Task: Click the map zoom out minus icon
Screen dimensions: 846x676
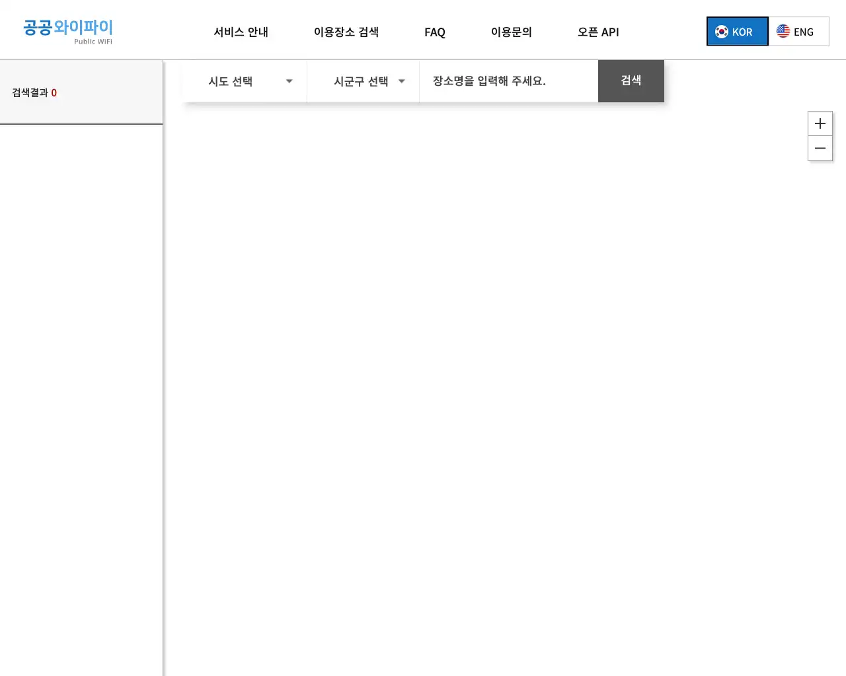Action: (820, 149)
